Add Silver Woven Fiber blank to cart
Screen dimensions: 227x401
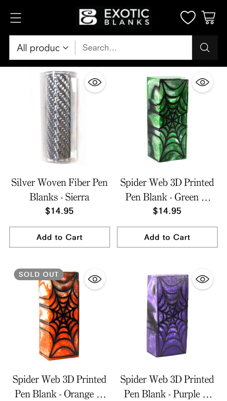pyautogui.click(x=60, y=237)
